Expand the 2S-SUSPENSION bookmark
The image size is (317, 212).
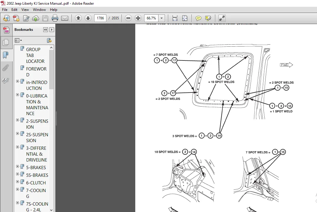point(18,134)
